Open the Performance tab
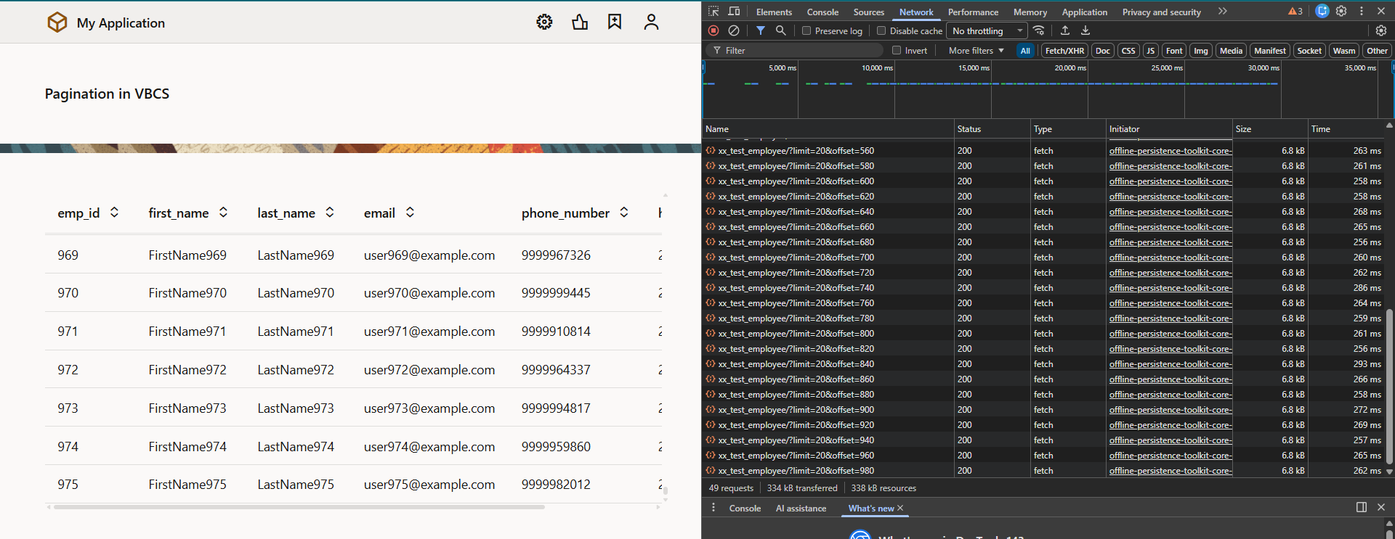 (x=973, y=12)
